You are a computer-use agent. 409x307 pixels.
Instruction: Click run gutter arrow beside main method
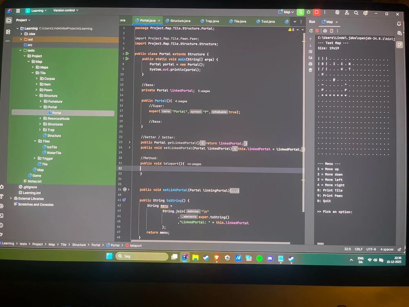(127, 59)
